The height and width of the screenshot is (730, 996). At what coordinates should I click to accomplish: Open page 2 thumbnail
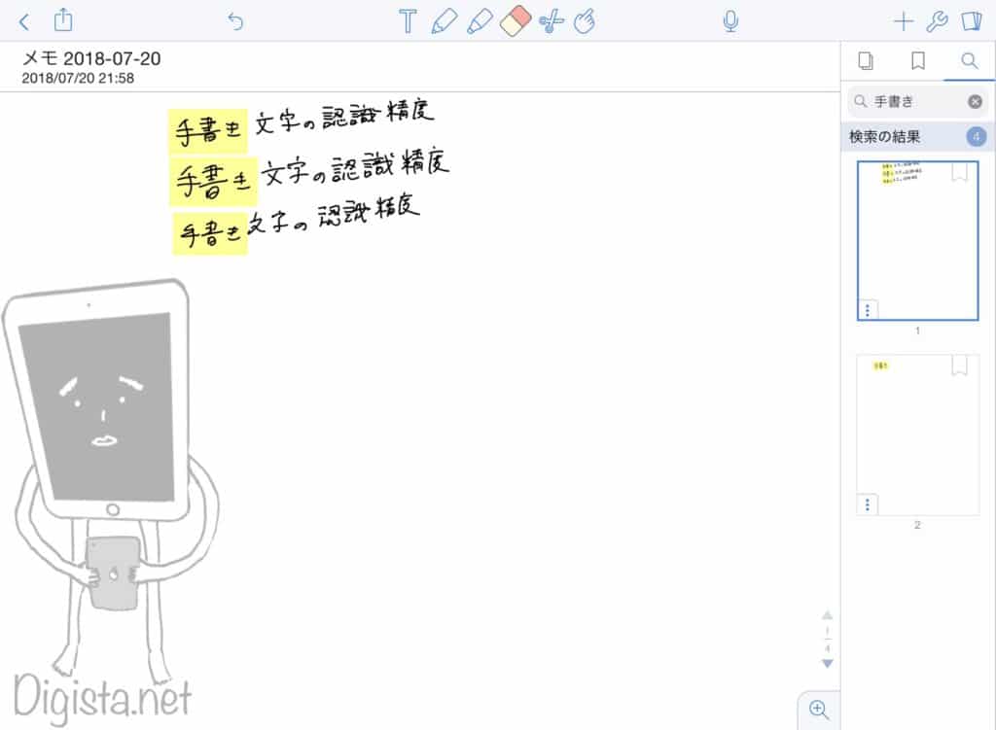tap(917, 435)
